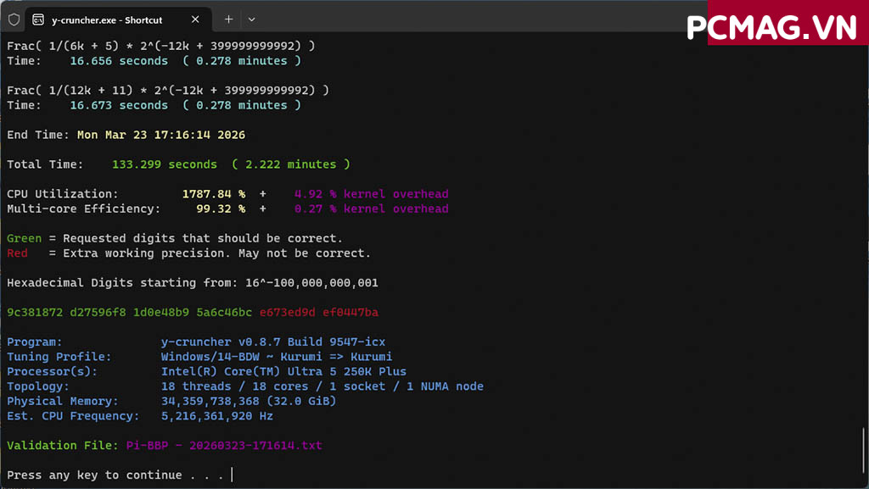Click the admin shield icon in title bar

point(14,19)
